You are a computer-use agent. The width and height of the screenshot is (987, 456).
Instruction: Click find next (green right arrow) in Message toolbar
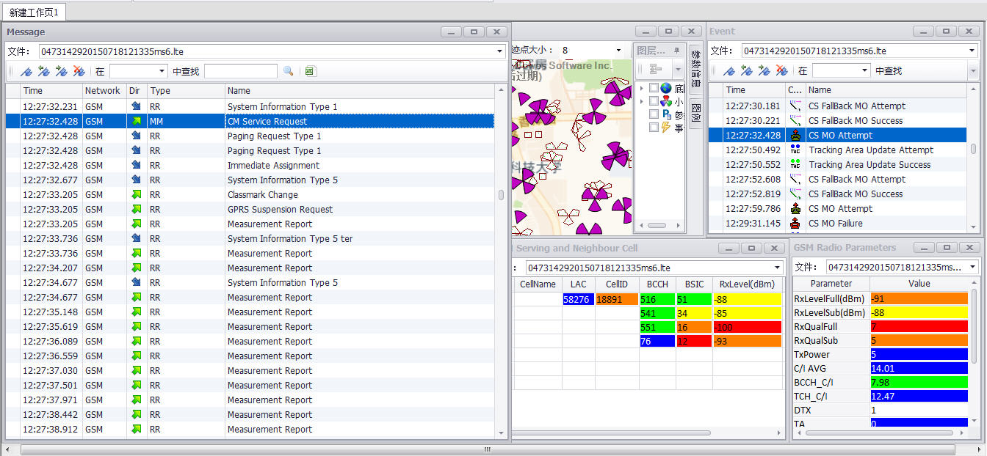pyautogui.click(x=61, y=71)
